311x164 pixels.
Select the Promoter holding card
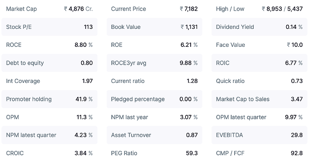pyautogui.click(x=50, y=99)
